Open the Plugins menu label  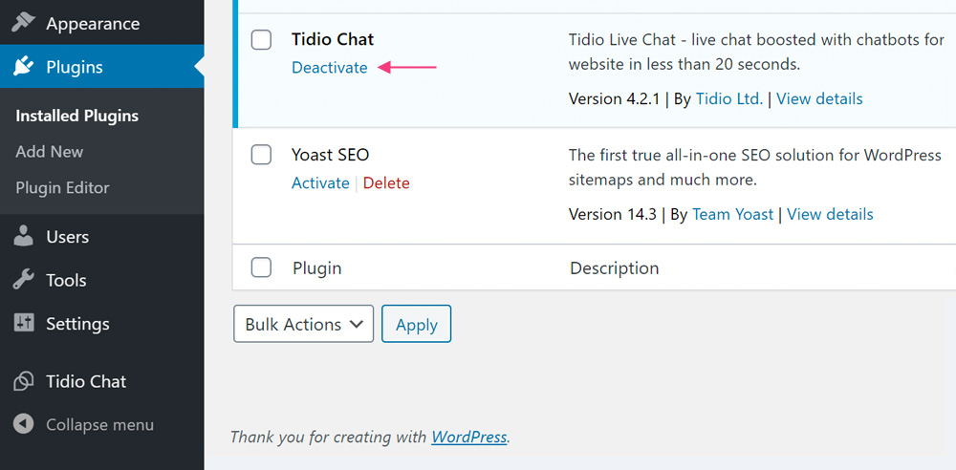click(75, 67)
